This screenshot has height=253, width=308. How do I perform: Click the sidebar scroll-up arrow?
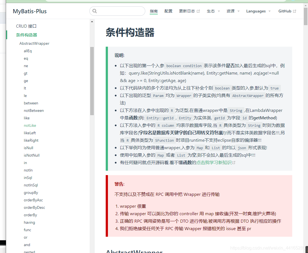coord(92,22)
